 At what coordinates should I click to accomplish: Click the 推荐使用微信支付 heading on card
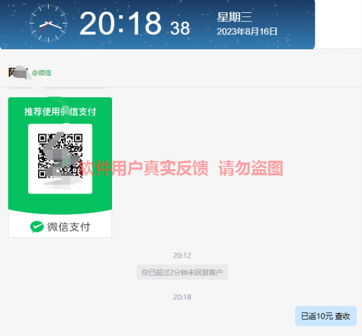[x=61, y=111]
